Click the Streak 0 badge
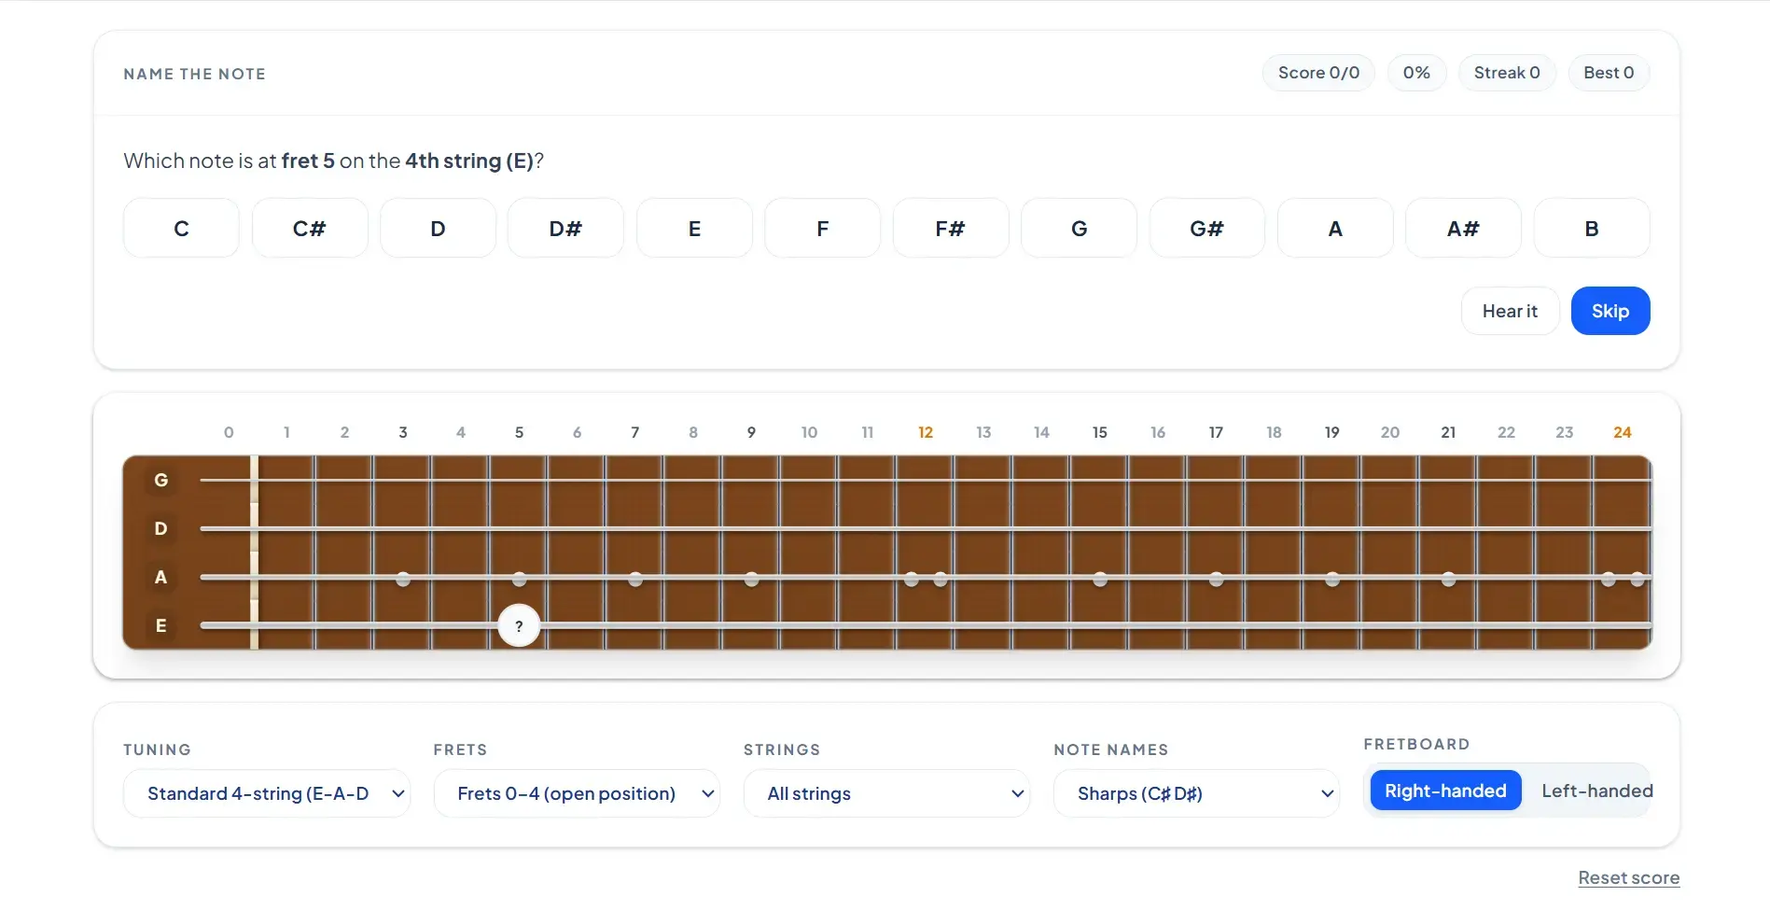 click(x=1507, y=73)
